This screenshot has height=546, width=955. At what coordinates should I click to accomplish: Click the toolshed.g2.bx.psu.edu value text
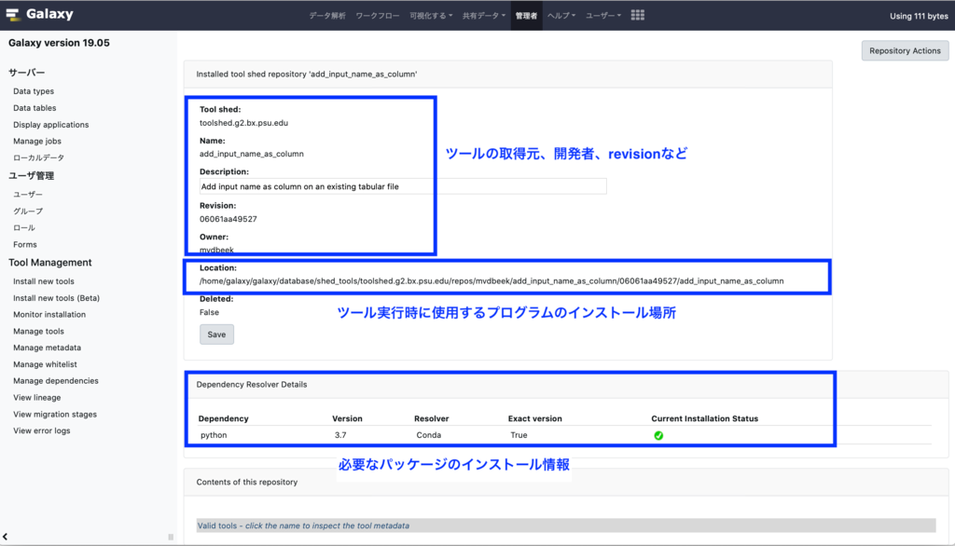click(x=243, y=123)
